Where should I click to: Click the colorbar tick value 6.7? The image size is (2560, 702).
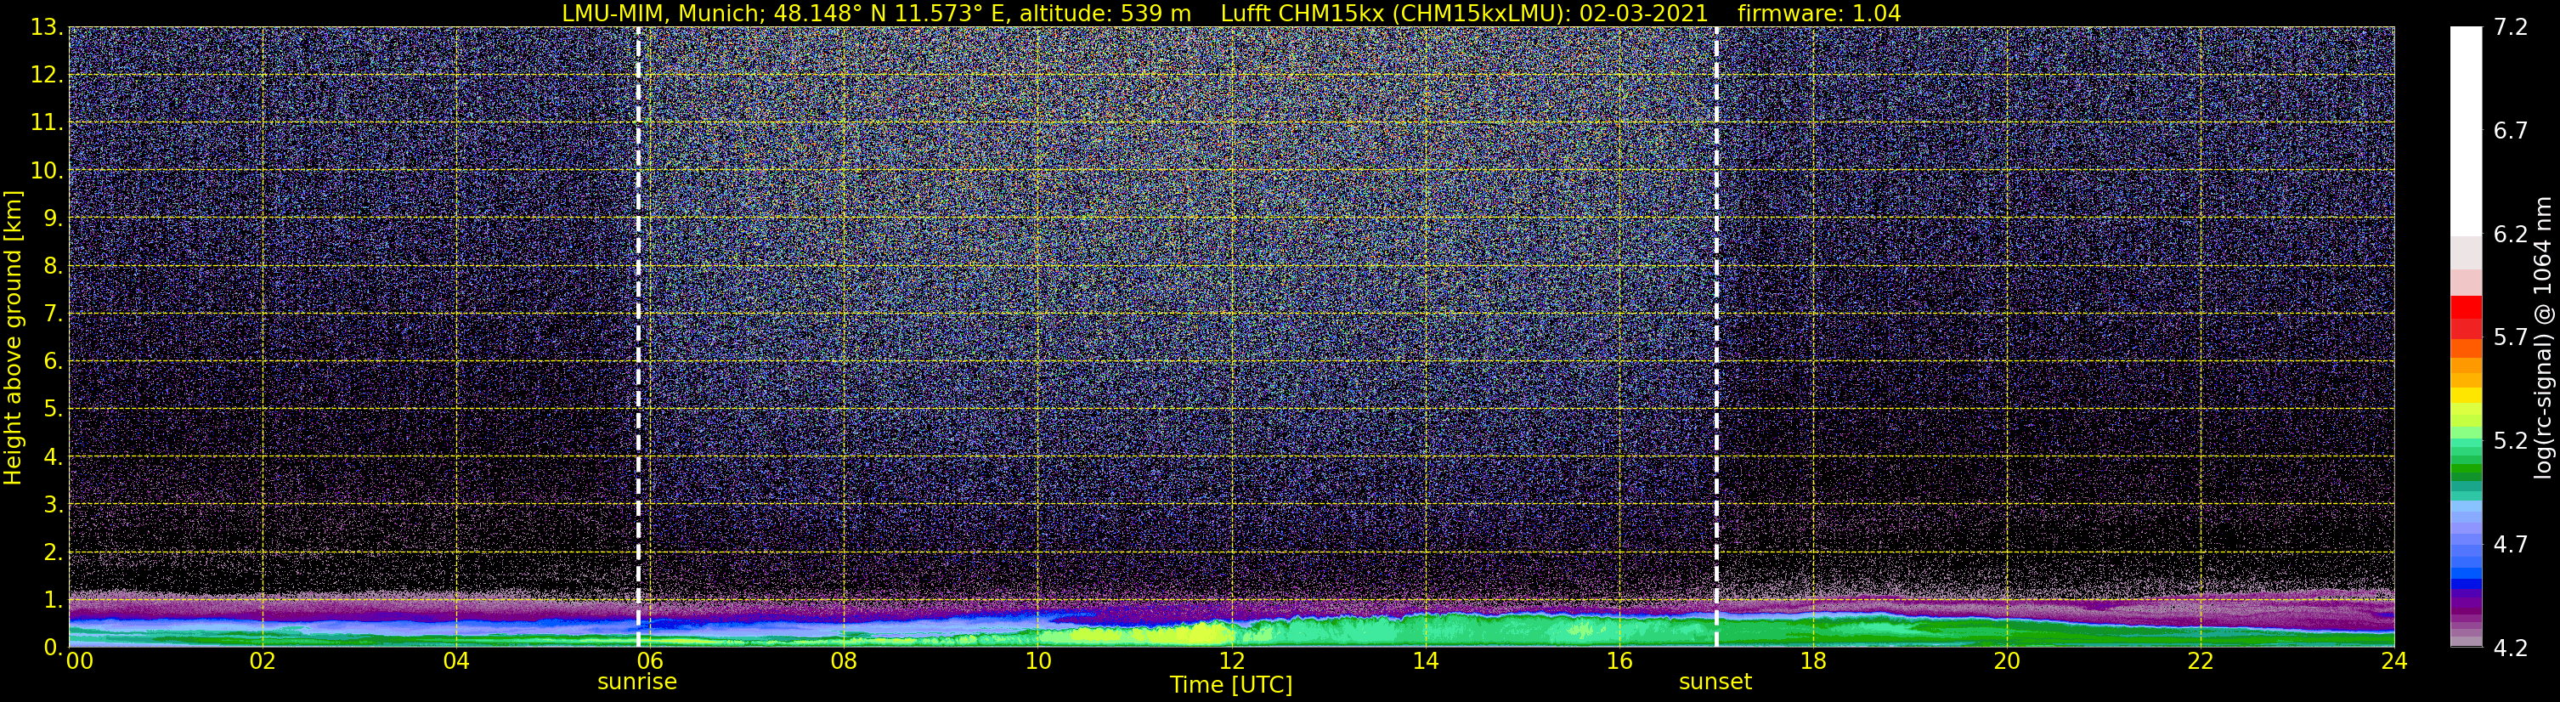click(2511, 131)
